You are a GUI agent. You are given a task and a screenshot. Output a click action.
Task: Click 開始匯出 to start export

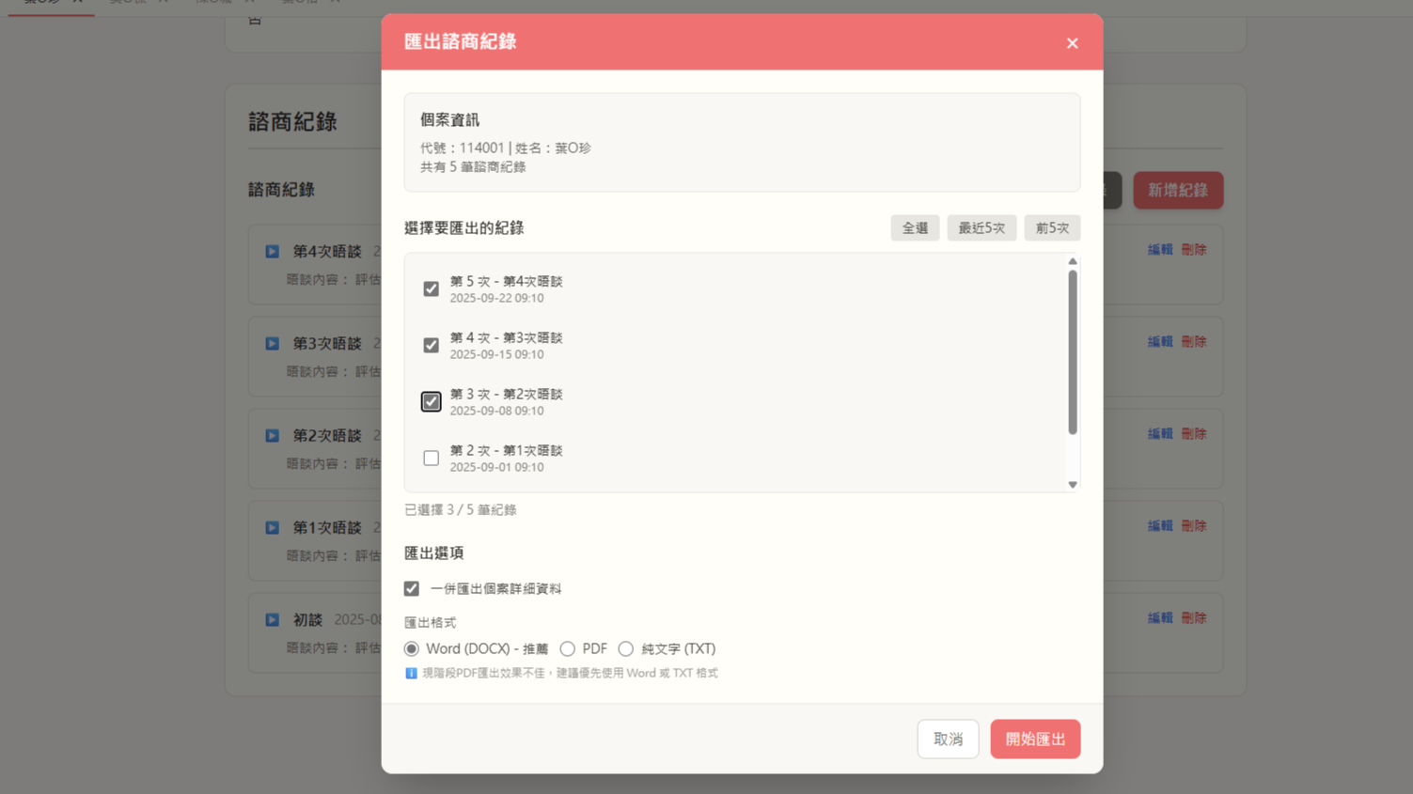[x=1035, y=740]
